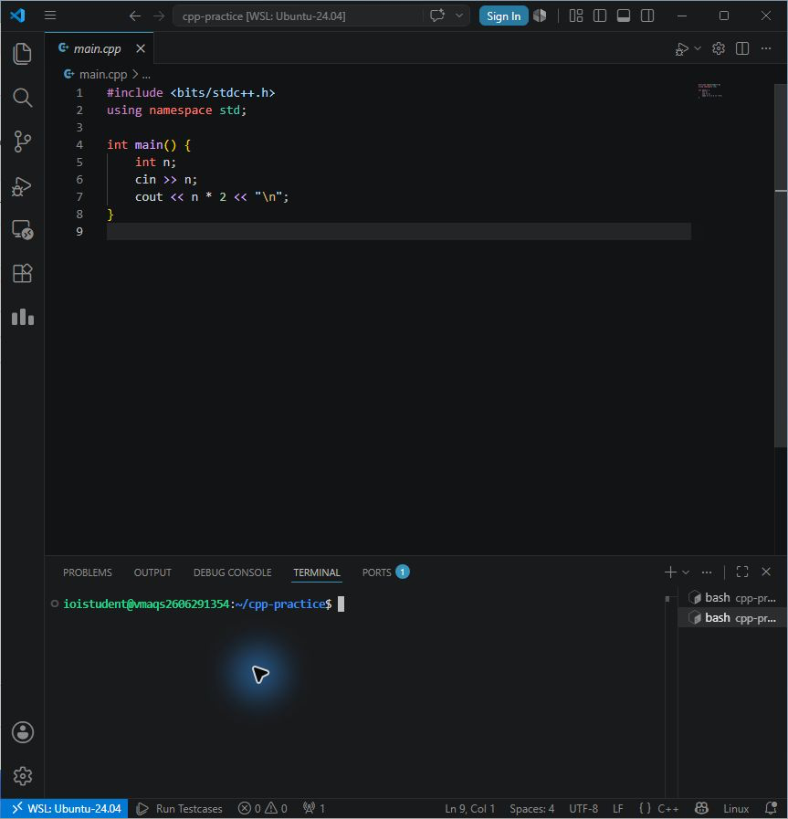This screenshot has width=788, height=819.
Task: Toggle the bottom panel visibility
Action: 624,16
